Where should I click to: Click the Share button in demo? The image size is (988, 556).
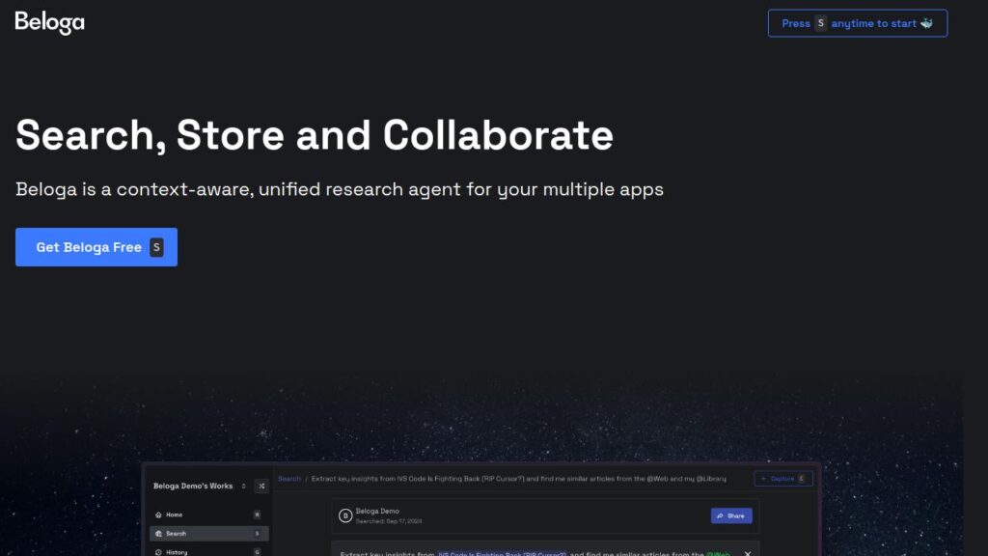(731, 515)
